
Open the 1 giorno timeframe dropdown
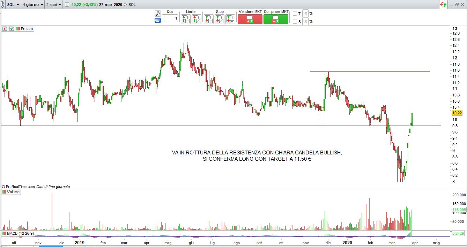click(x=33, y=5)
